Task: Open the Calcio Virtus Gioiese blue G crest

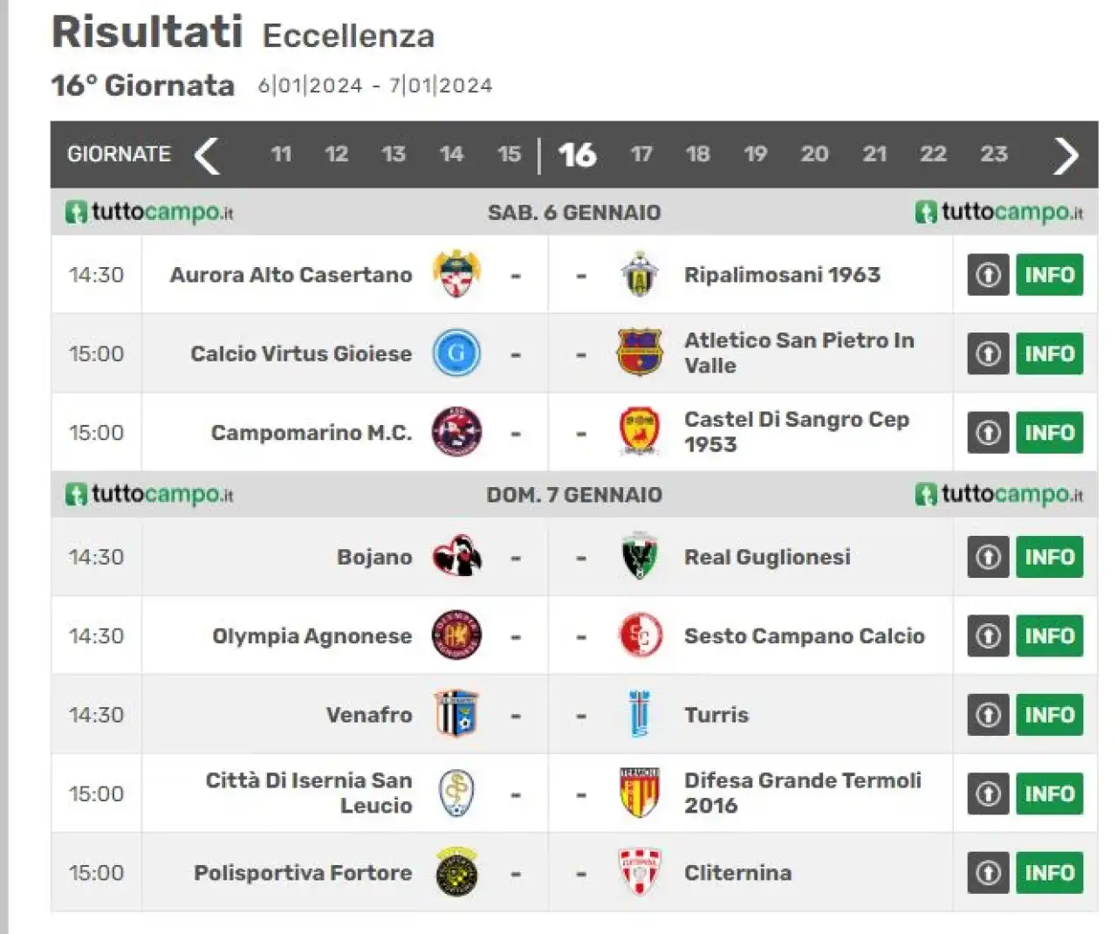Action: click(x=456, y=354)
